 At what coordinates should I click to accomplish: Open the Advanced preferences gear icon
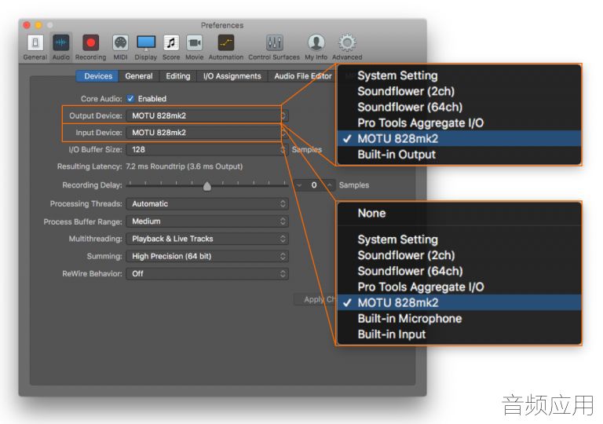pos(347,43)
